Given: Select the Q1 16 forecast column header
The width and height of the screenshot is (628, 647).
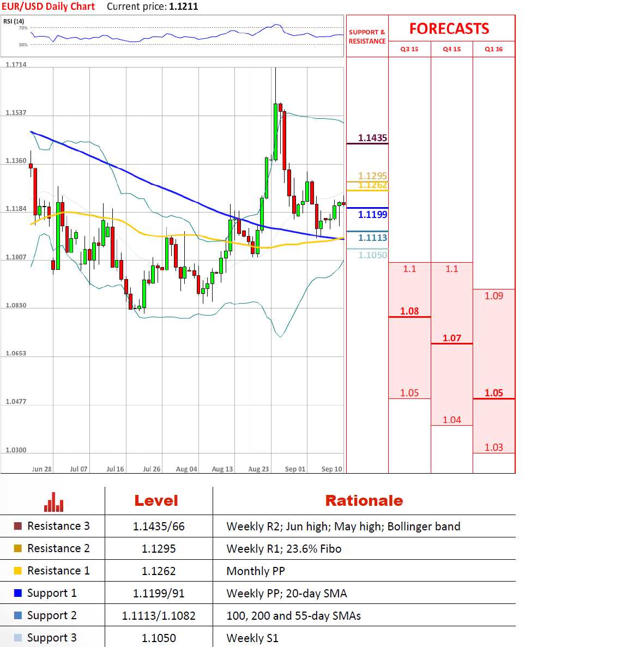Looking at the screenshot, I should [x=494, y=49].
